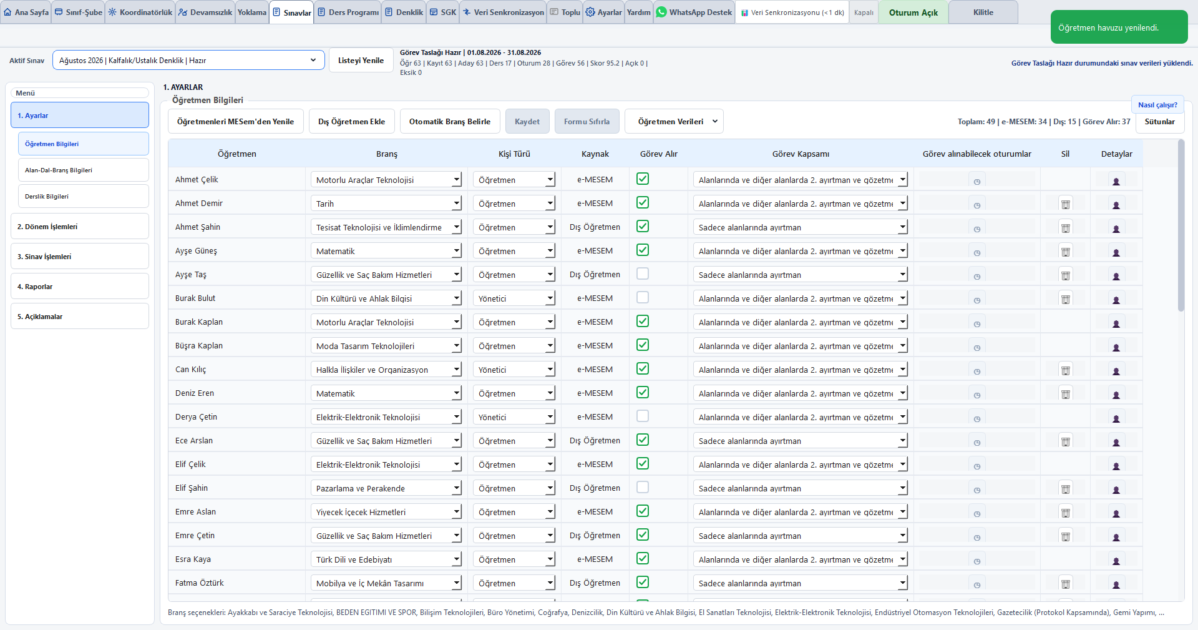Click teacher table vertical scrollbar
The image size is (1198, 630).
coord(1181,225)
